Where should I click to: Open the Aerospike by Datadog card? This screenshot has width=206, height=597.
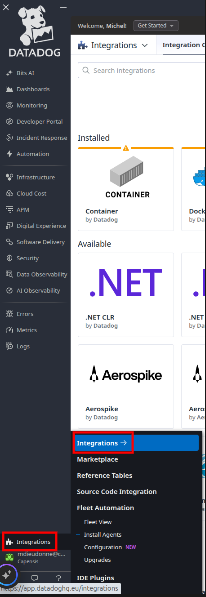[x=126, y=387]
